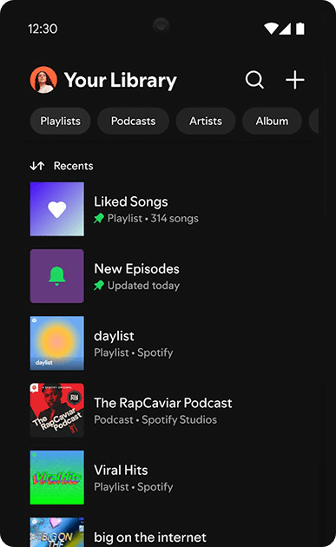Open the profile avatar picture
This screenshot has height=547, width=336.
[x=43, y=80]
